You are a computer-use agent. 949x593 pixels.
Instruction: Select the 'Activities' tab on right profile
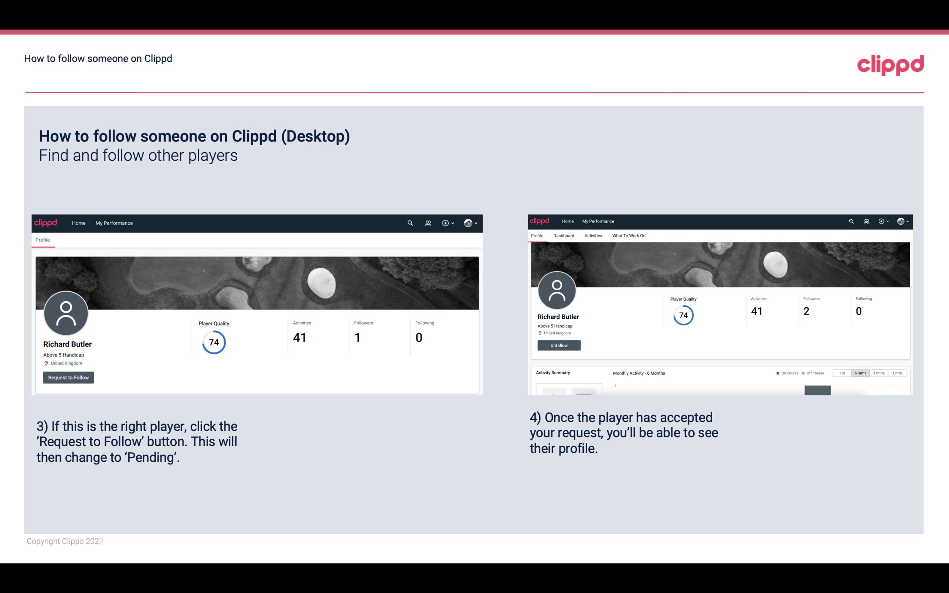[592, 236]
